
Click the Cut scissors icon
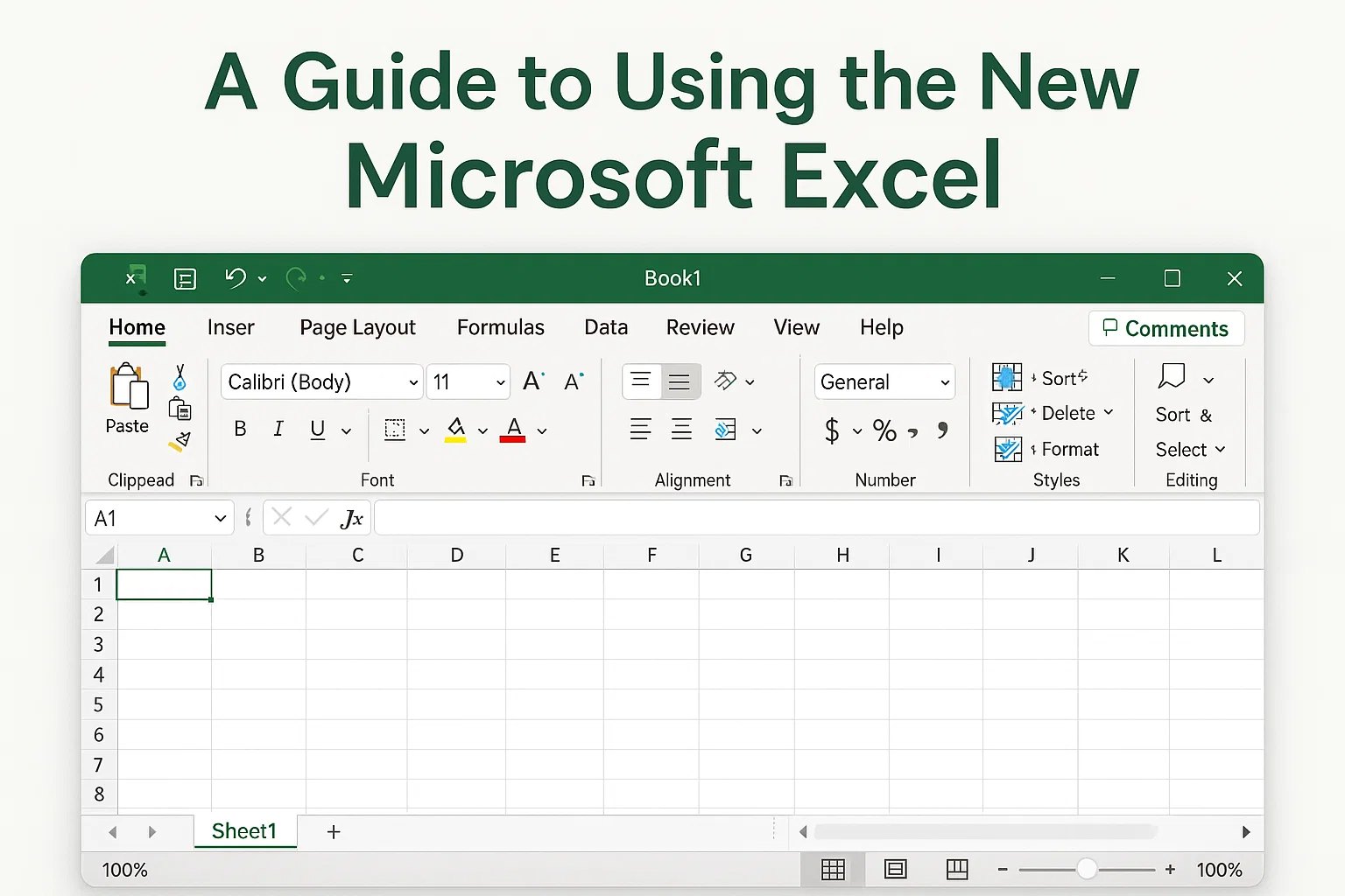[180, 377]
